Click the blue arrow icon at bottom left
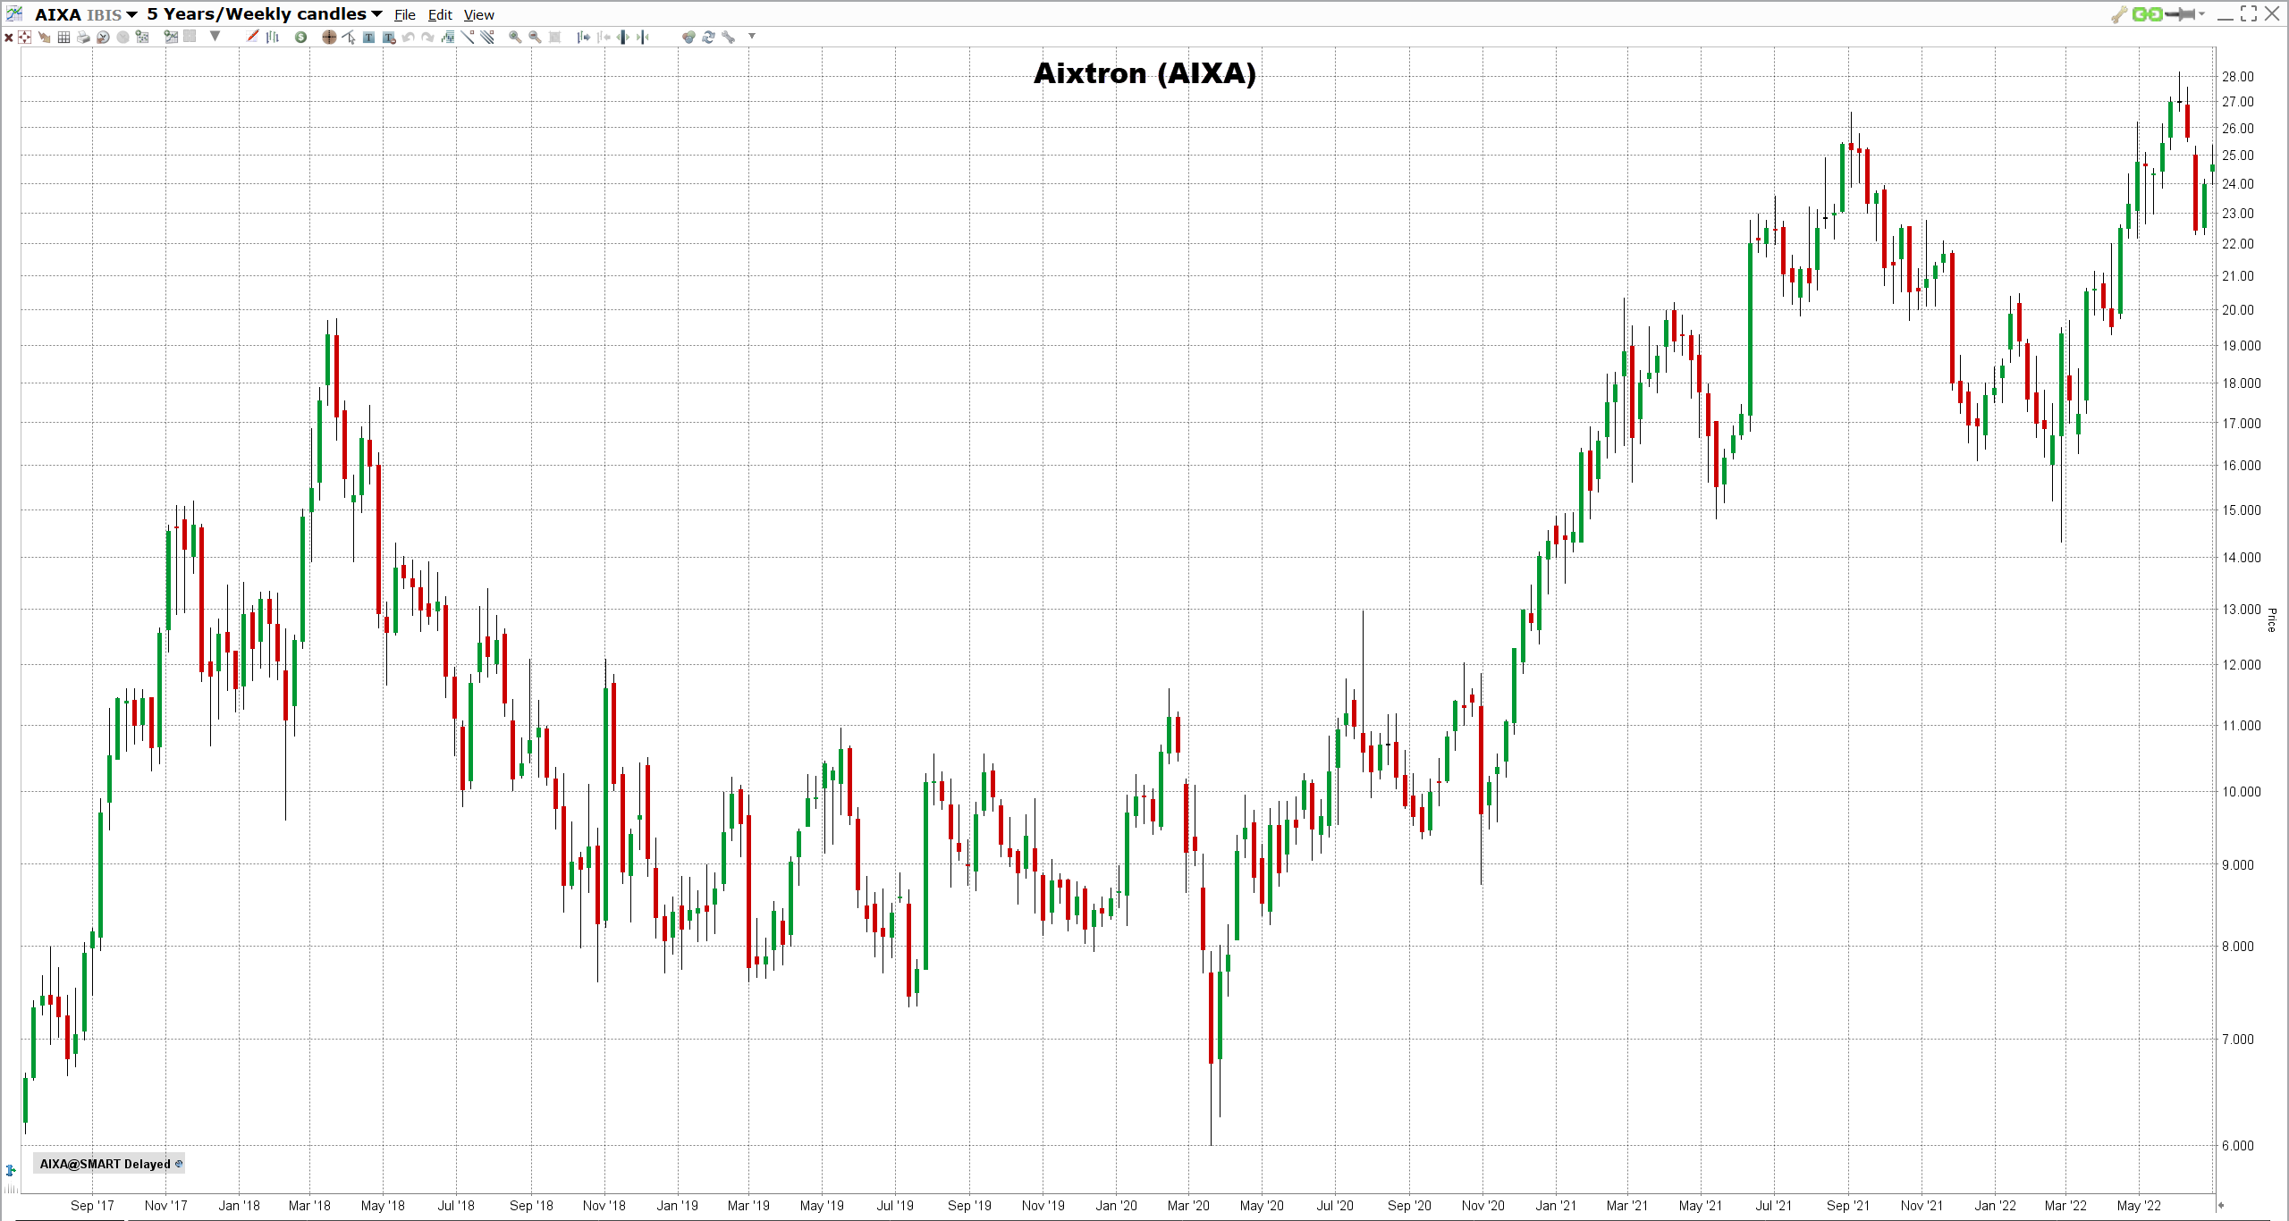Viewport: 2289px width, 1221px height. (11, 1170)
